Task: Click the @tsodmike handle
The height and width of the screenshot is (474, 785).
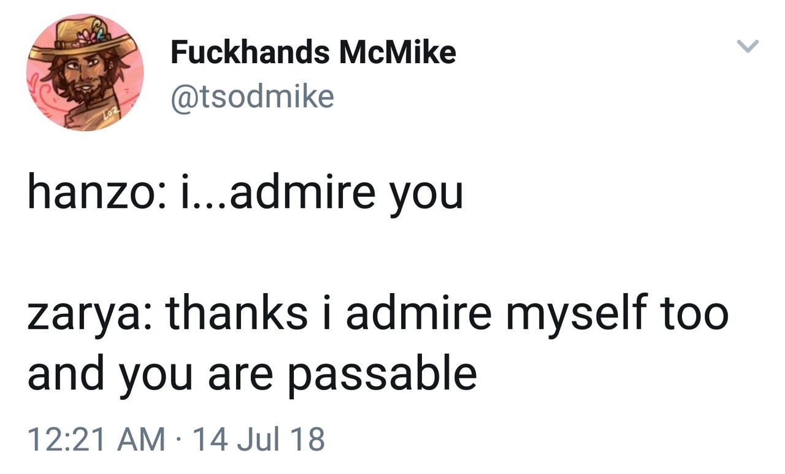Action: click(x=252, y=96)
